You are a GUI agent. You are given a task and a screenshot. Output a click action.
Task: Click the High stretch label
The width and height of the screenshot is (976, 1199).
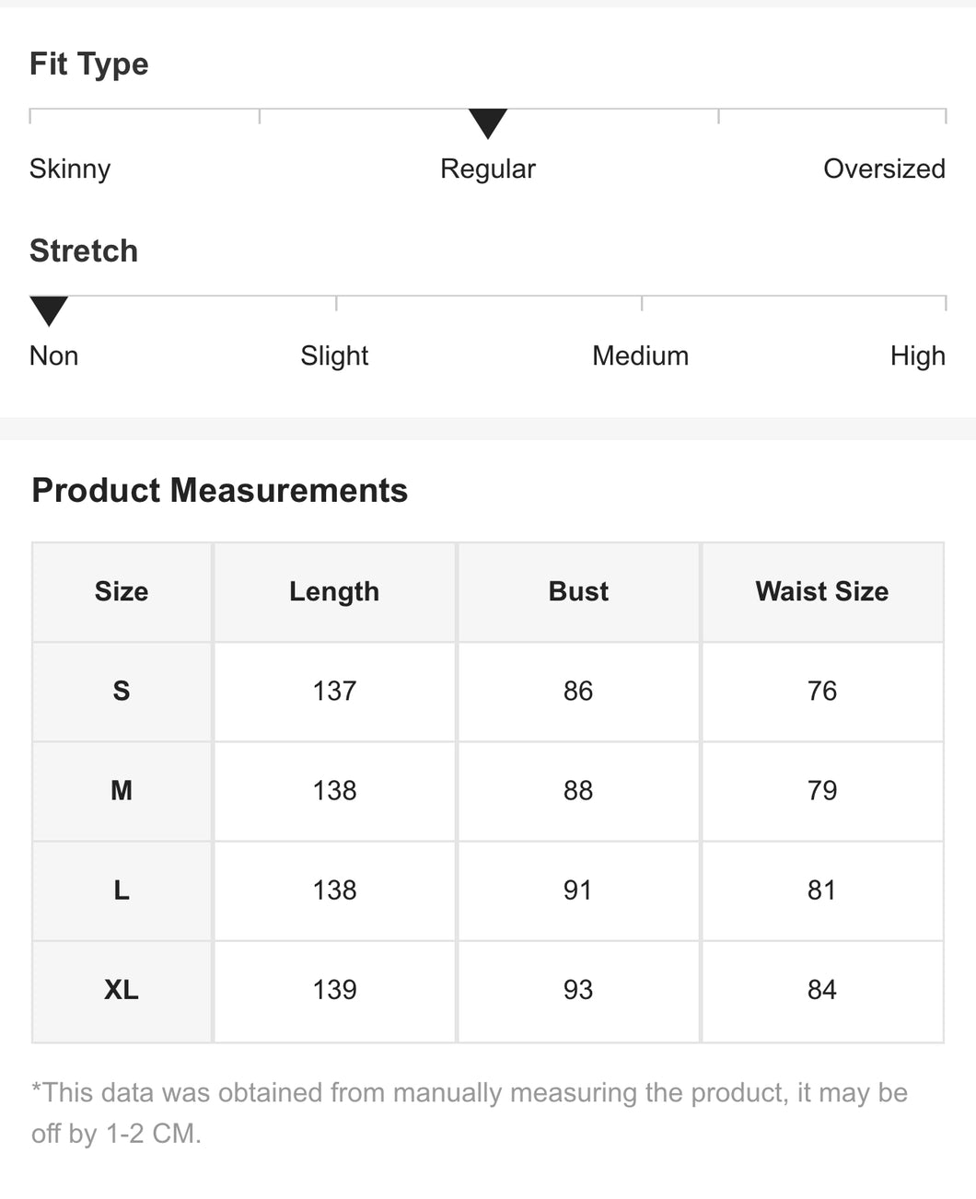pyautogui.click(x=917, y=355)
